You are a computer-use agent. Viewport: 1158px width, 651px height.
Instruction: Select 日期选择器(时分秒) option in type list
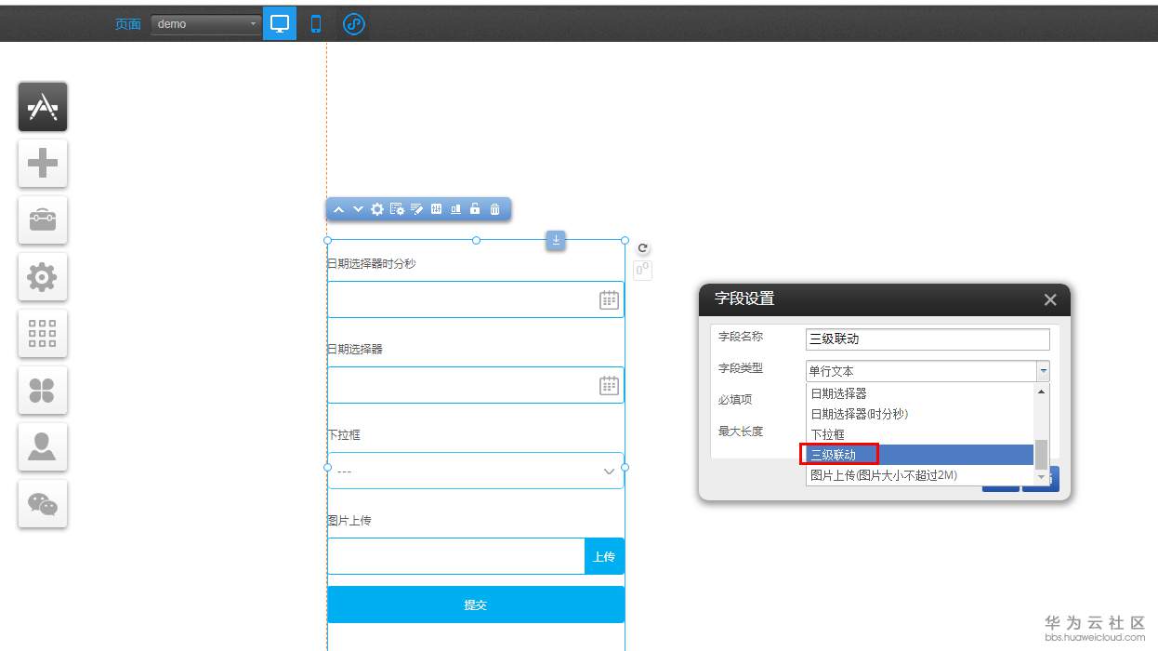pyautogui.click(x=919, y=414)
